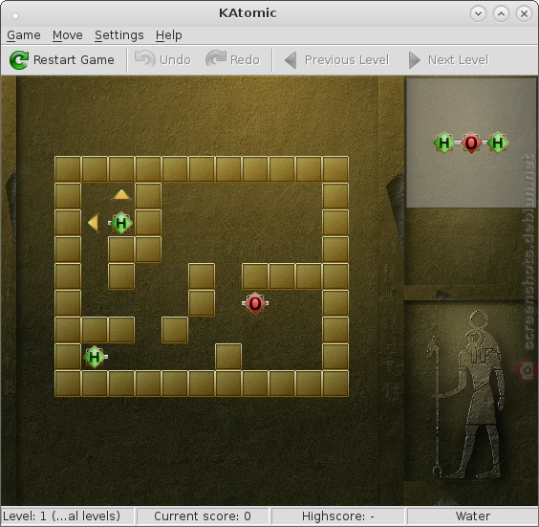Click the Undo arrow icon
This screenshot has height=527, width=539.
144,58
